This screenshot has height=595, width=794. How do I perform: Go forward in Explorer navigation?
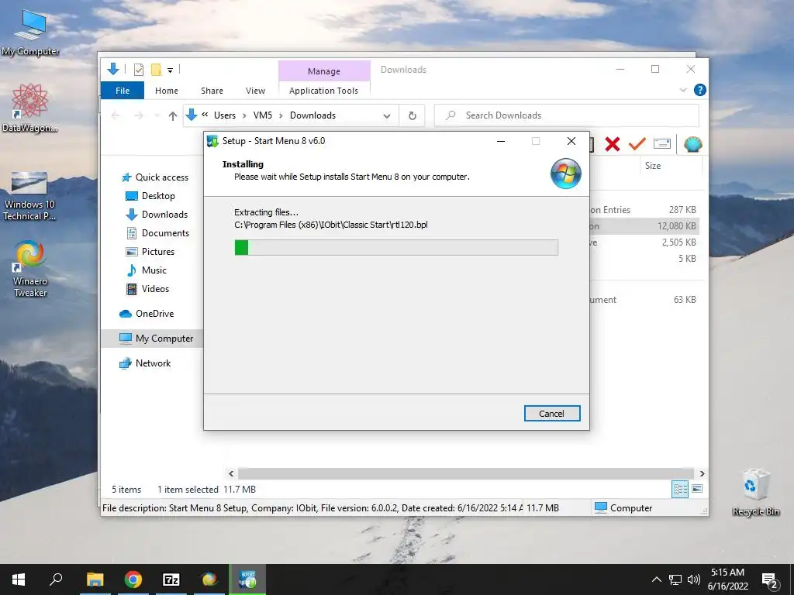[139, 116]
